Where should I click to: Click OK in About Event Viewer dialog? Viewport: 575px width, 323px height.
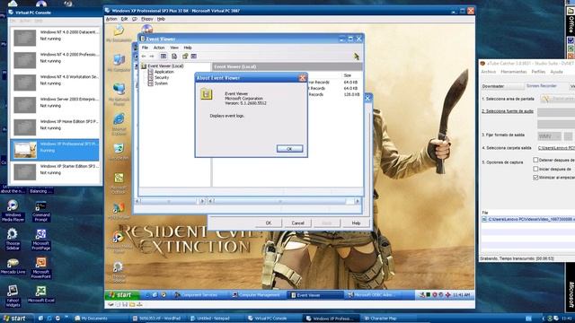289,149
